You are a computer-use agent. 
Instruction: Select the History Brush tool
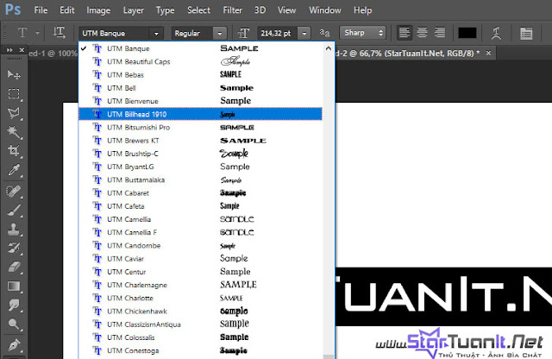[x=14, y=248]
